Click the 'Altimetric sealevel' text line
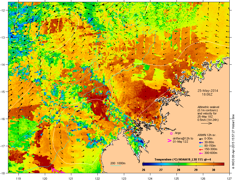This screenshot has width=235, height=181. click(x=208, y=107)
